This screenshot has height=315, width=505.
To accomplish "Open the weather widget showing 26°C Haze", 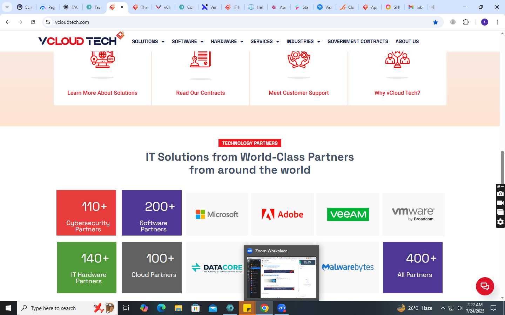I will click(415, 308).
